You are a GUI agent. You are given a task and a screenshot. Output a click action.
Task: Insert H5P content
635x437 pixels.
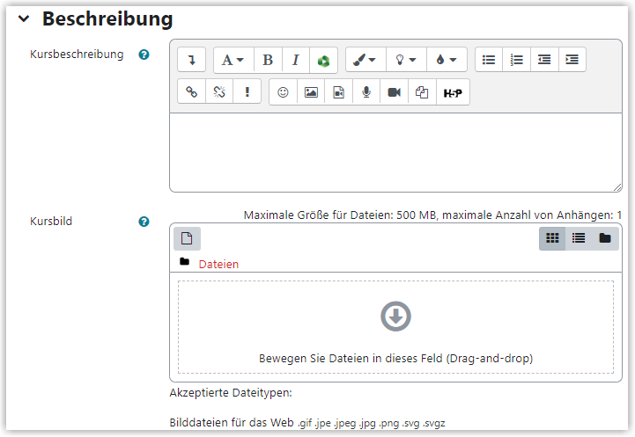point(453,92)
